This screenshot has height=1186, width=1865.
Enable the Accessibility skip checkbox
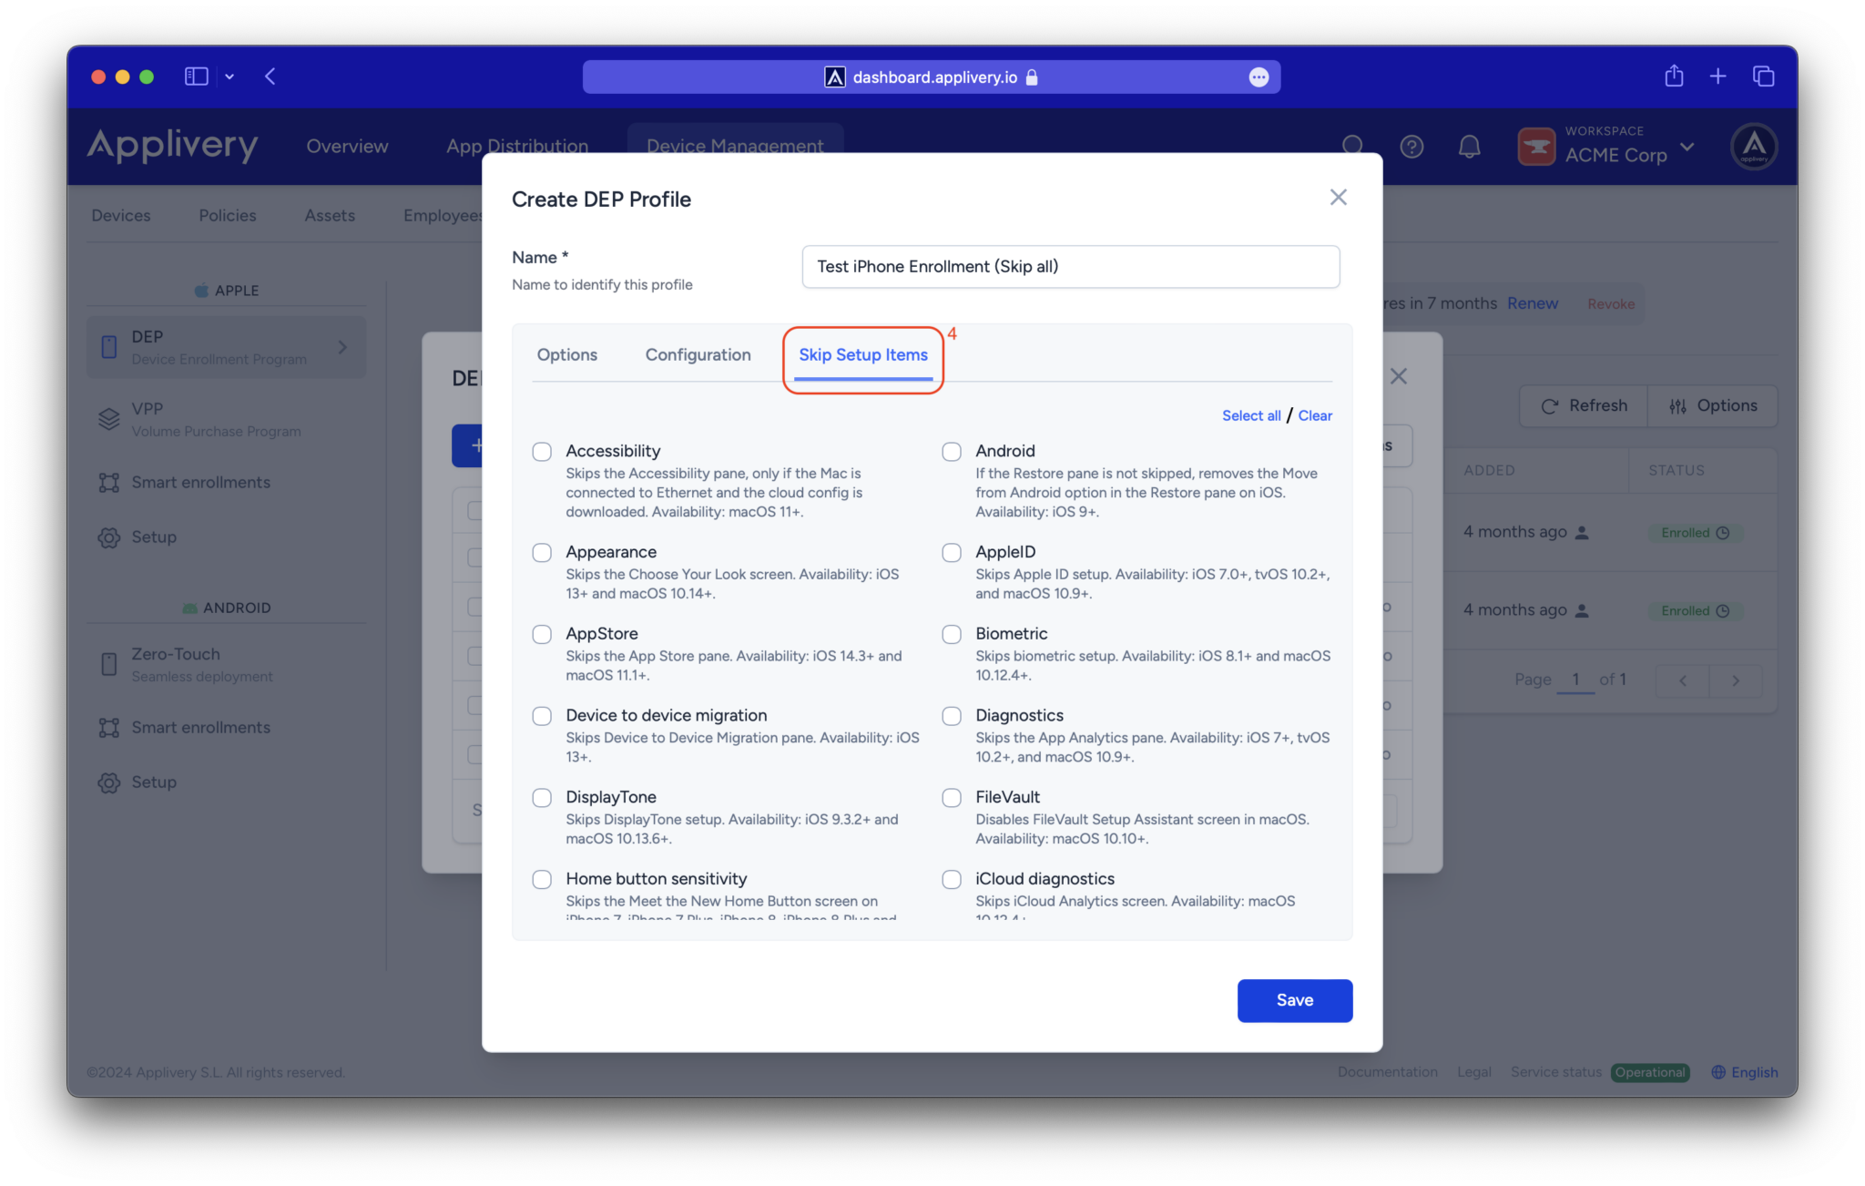[542, 451]
